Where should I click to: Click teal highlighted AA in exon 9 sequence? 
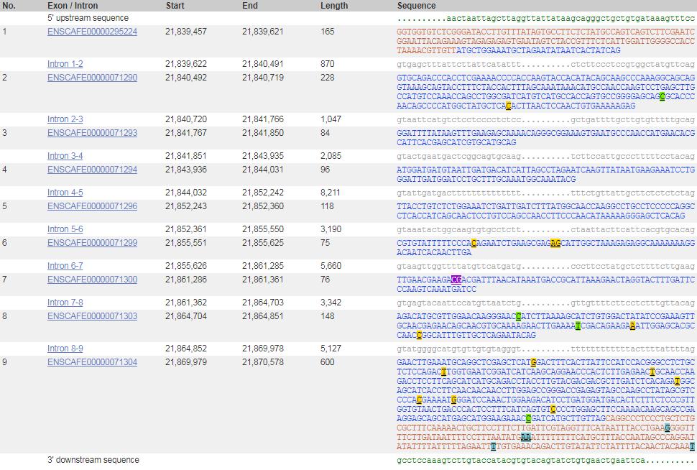[x=526, y=437]
